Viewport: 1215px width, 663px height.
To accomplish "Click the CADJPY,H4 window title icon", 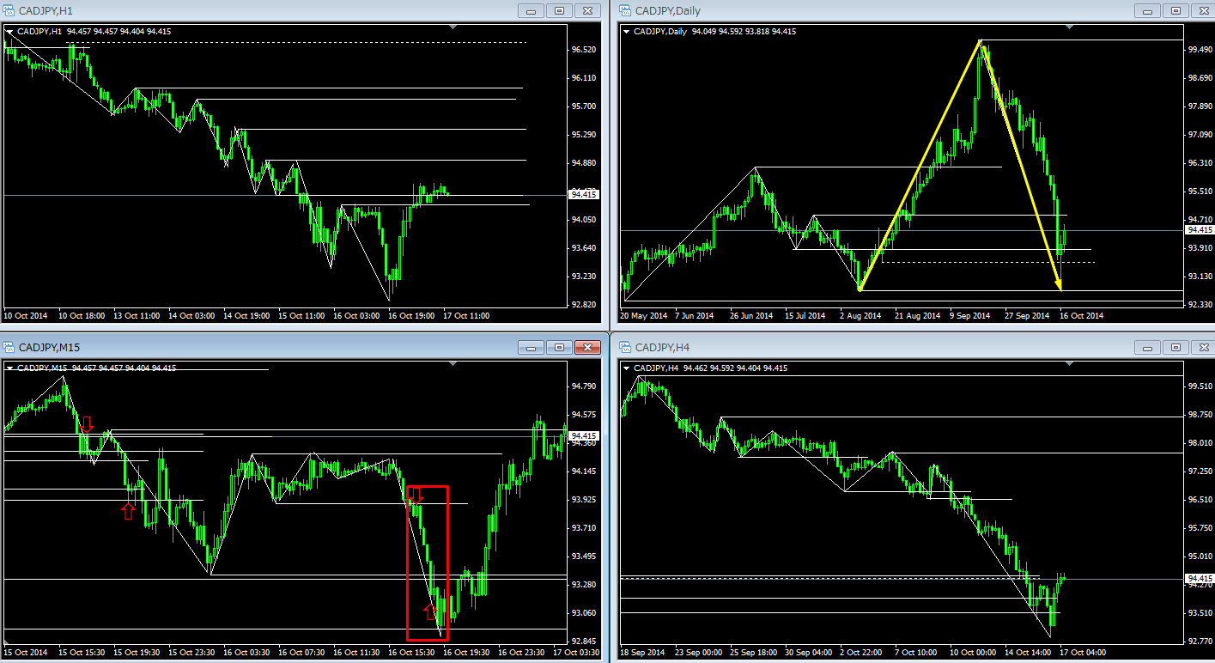I will tap(625, 347).
